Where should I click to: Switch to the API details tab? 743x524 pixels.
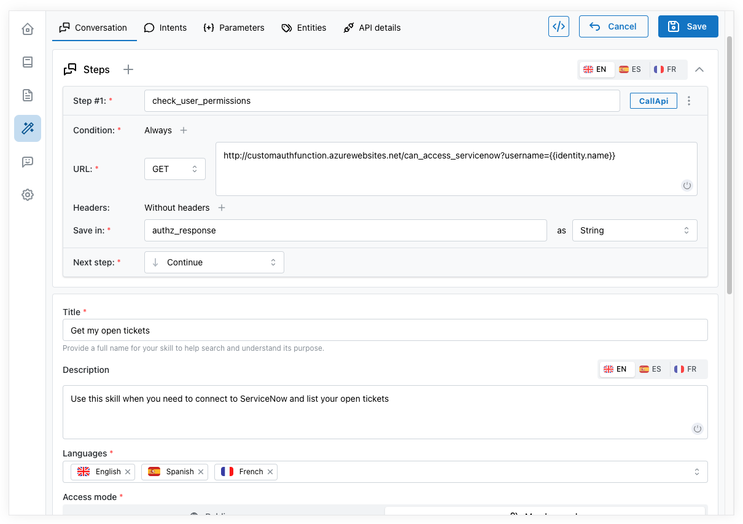tap(372, 28)
